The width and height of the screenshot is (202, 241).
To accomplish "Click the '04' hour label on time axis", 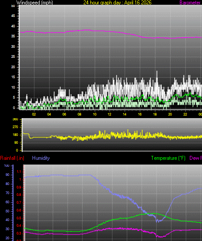I will coord(49,114).
